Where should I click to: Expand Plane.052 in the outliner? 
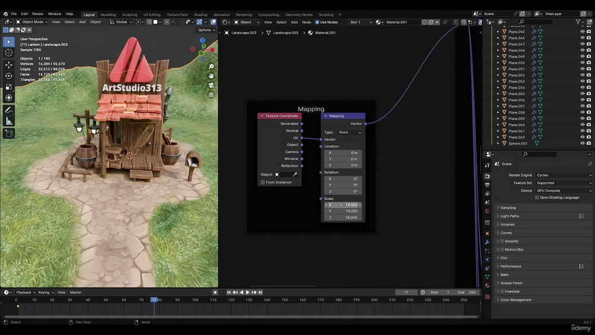click(498, 75)
